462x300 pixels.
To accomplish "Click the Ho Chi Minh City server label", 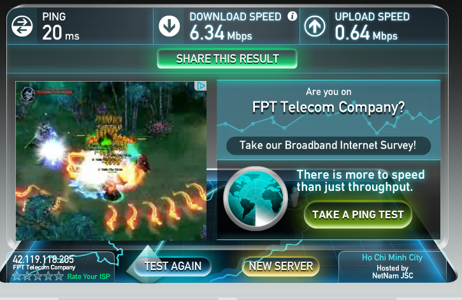I will tap(392, 258).
